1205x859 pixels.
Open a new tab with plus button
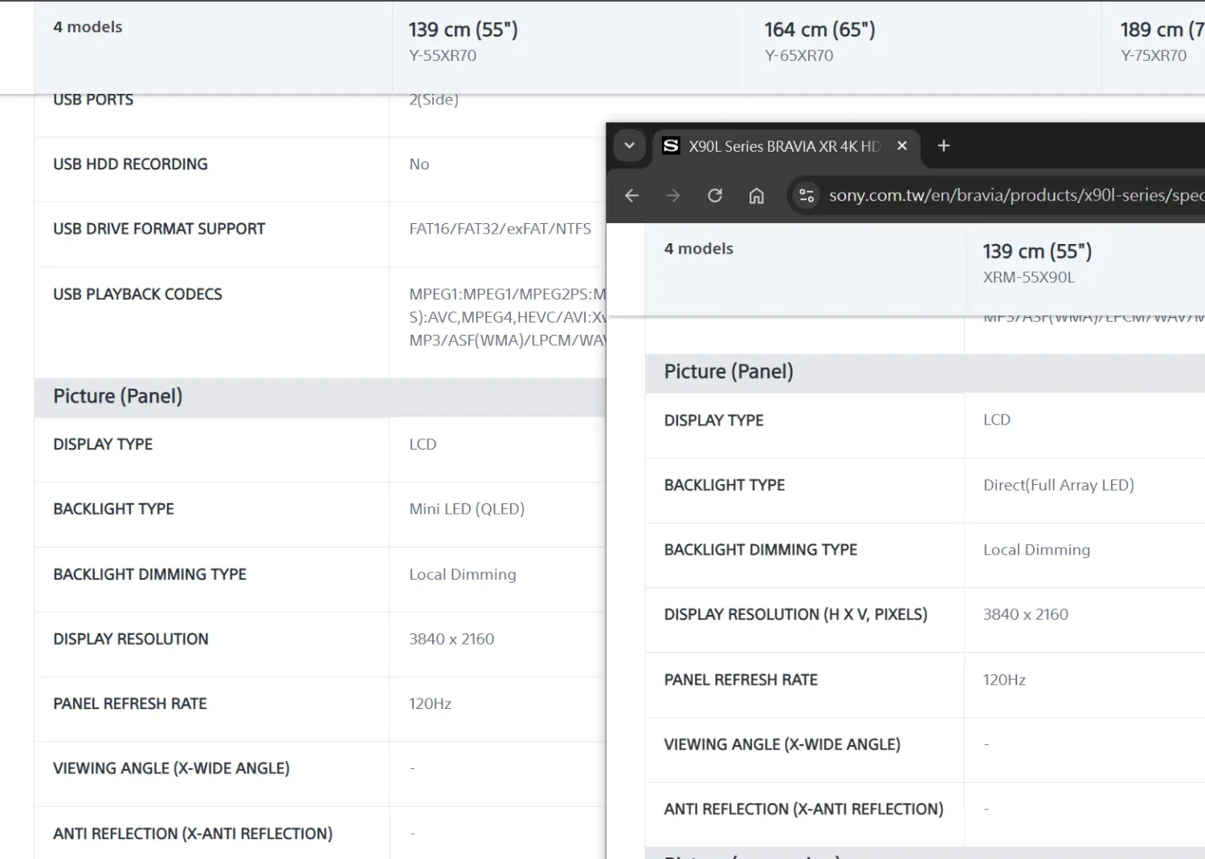[944, 145]
